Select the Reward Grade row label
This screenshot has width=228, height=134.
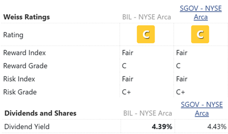25,66
